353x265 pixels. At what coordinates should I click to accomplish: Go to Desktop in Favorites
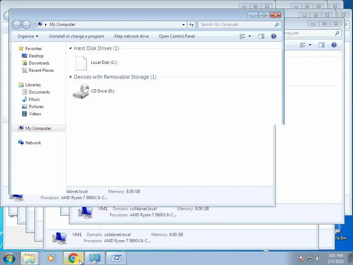click(x=36, y=56)
